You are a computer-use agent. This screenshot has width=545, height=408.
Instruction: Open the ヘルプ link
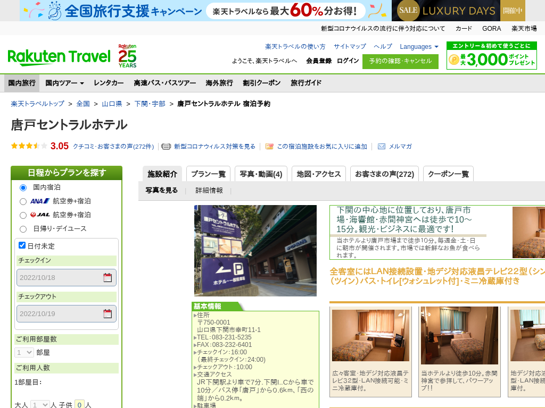(383, 47)
